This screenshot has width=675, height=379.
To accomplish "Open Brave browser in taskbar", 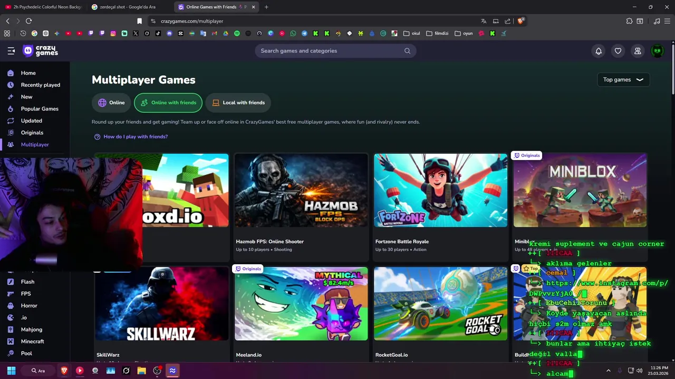I will point(64,371).
